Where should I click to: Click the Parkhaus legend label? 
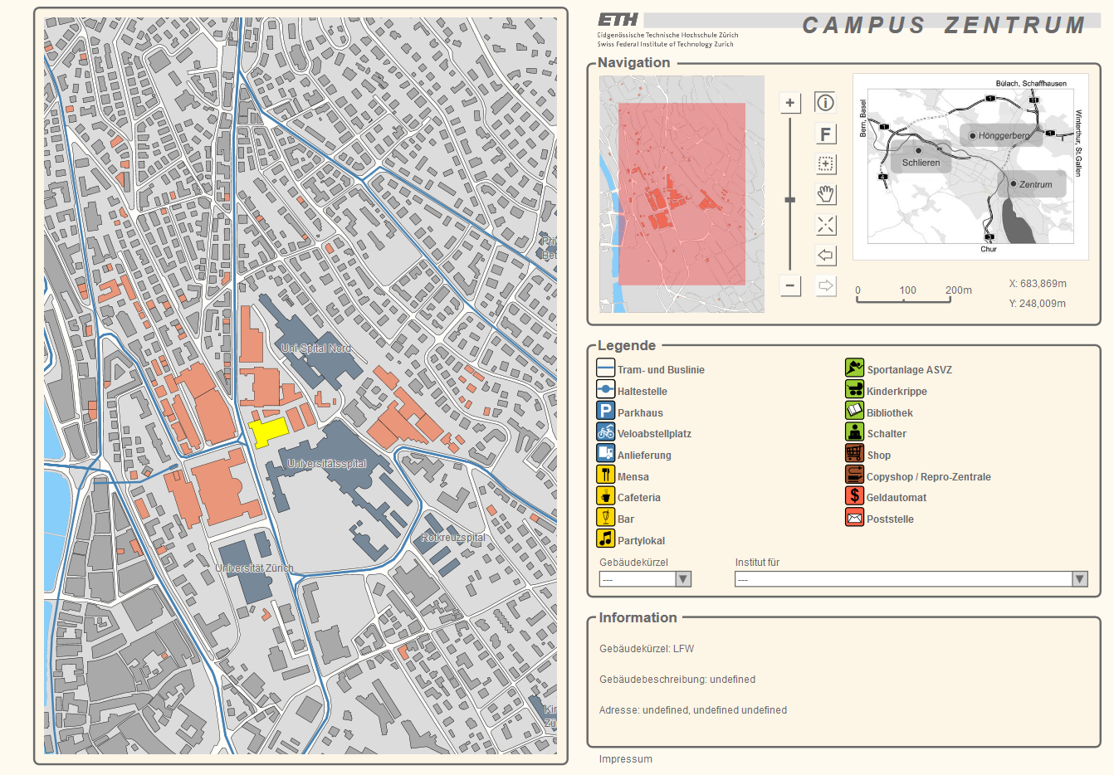pos(640,413)
